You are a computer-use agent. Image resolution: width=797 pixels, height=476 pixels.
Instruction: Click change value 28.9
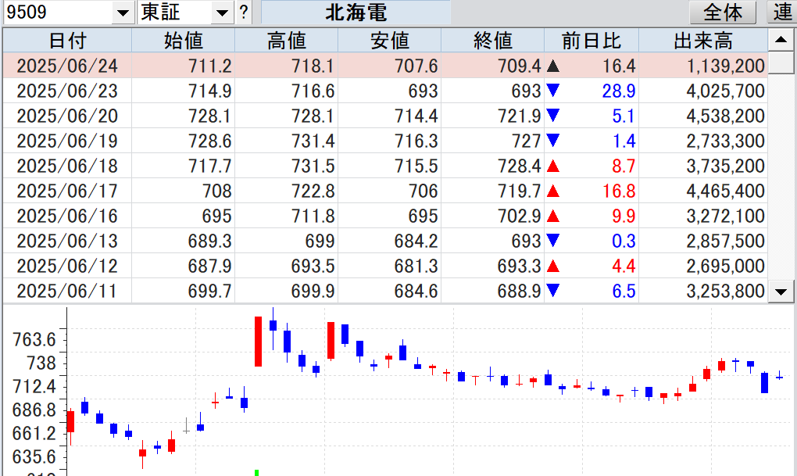[x=619, y=91]
